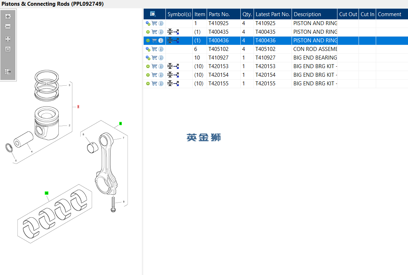The width and height of the screenshot is (408, 275).
Task: Click the symbols icon in T420154 row
Action: coord(173,75)
